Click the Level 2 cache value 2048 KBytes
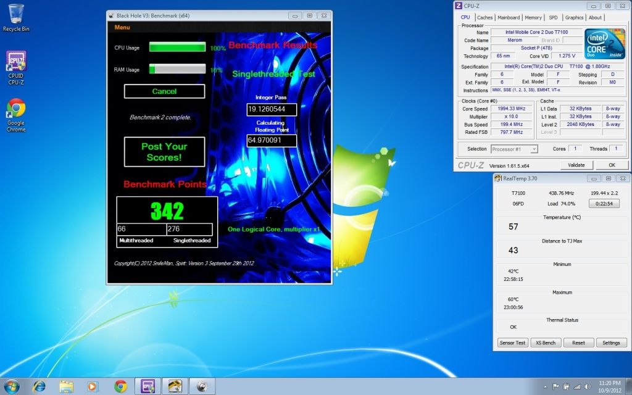The height and width of the screenshot is (395, 632). point(580,125)
